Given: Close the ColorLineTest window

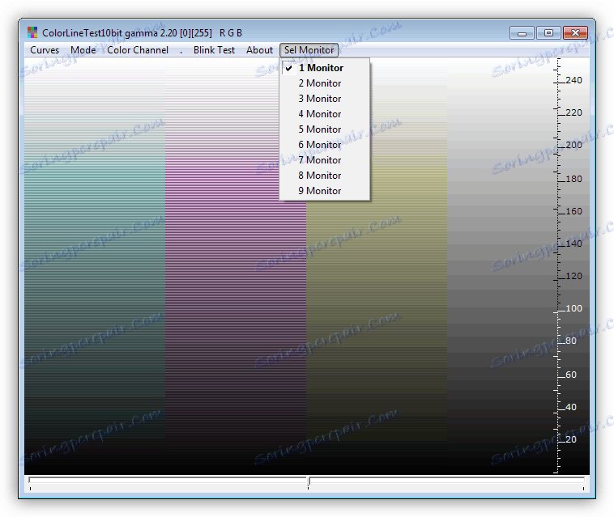Looking at the screenshot, I should click(575, 33).
